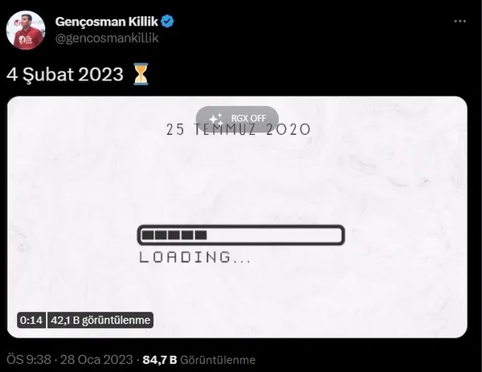Click the blue verified badge
Viewport: 482px width, 372px height.
pos(168,21)
